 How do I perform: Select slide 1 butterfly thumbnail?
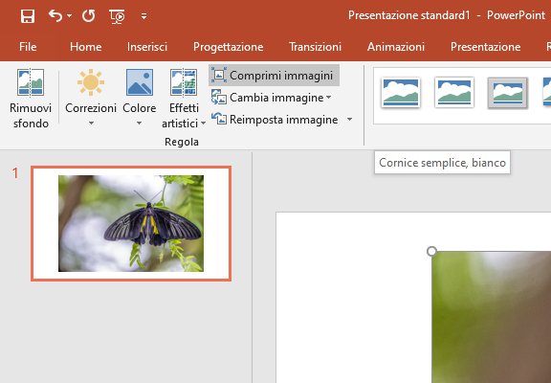131,223
